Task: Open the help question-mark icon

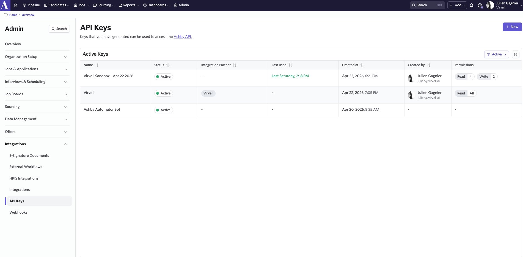Action: click(480, 5)
